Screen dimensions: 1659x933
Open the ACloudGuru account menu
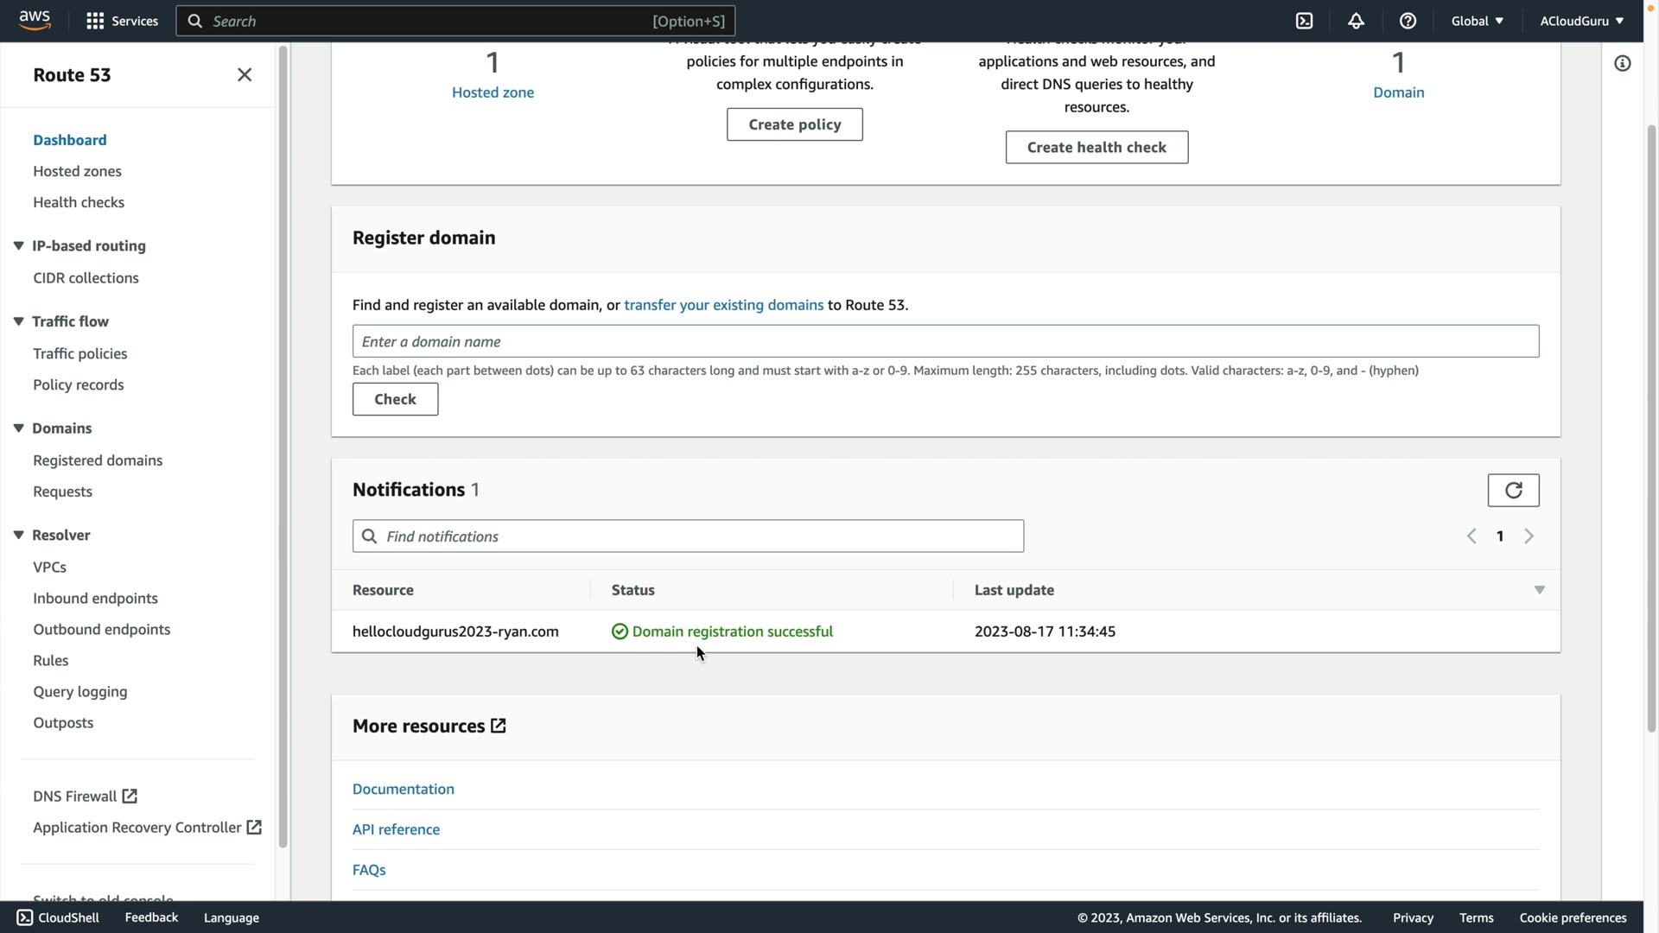pos(1581,21)
